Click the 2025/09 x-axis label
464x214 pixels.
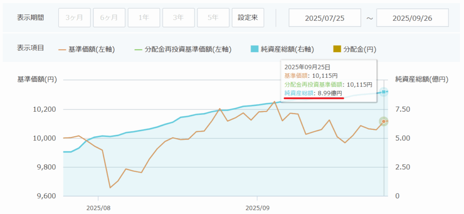(257, 208)
